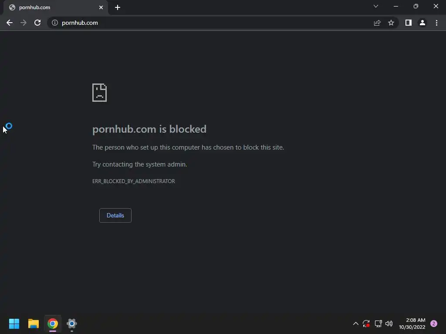Select the pornhub.com browser tab
Viewport: 446px width, 334px height.
tap(56, 8)
